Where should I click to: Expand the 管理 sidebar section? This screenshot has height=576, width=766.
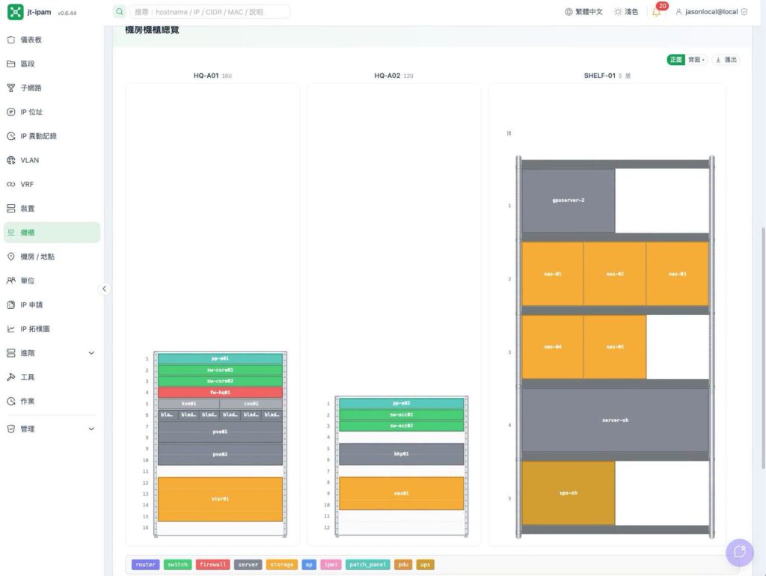coord(52,429)
